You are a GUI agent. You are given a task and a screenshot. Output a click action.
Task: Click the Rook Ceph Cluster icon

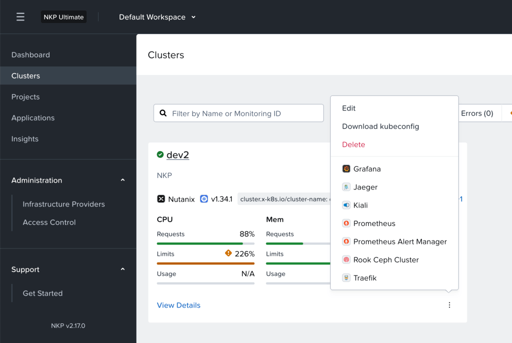point(346,260)
